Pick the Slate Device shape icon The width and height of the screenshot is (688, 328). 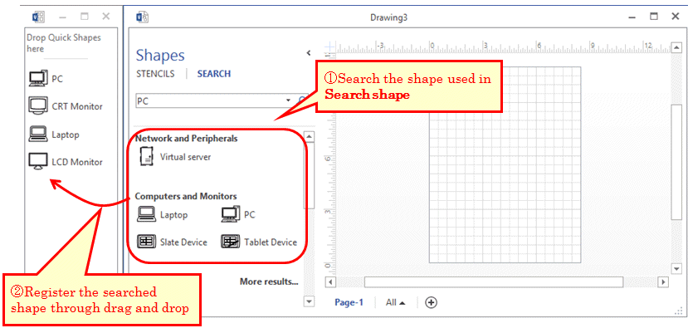click(146, 242)
